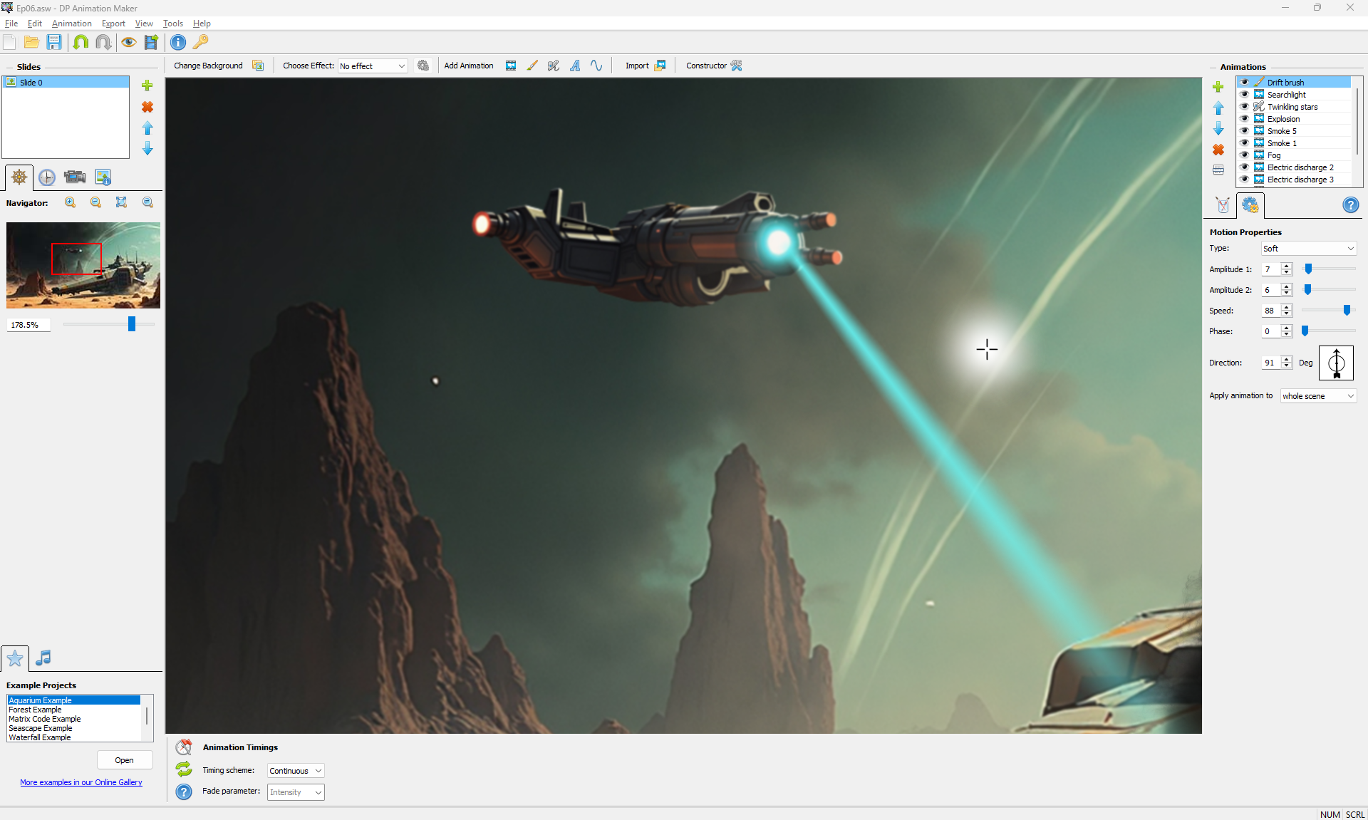Click the Save project icon in toolbar
This screenshot has width=1368, height=820.
54,42
